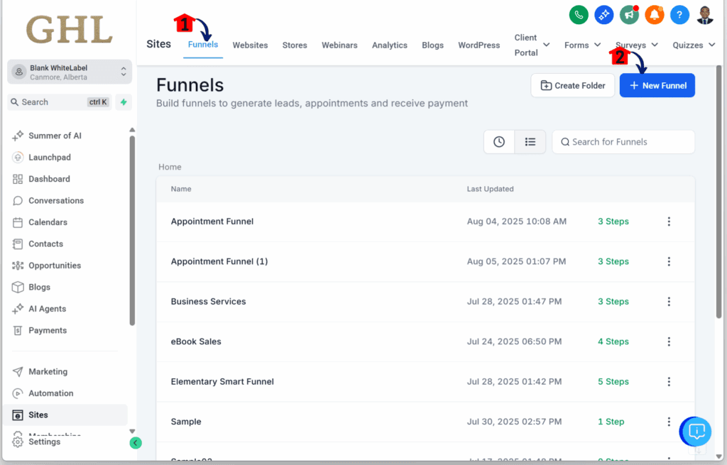Open Marketing in sidebar

[x=48, y=372]
